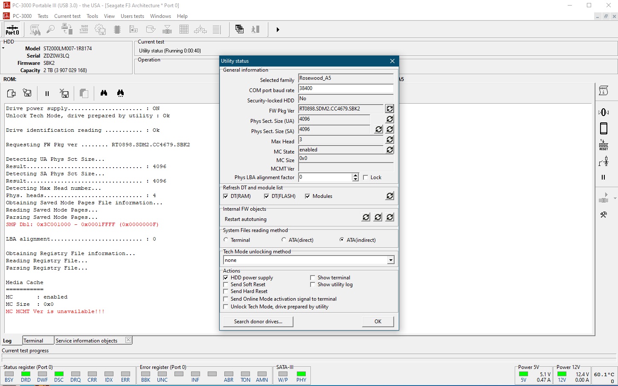Viewport: 618px width, 386px height.
Task: Select Terminal reading method
Action: (226, 240)
